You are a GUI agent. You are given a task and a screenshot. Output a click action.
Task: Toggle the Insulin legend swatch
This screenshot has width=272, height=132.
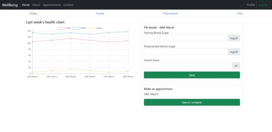point(91,28)
